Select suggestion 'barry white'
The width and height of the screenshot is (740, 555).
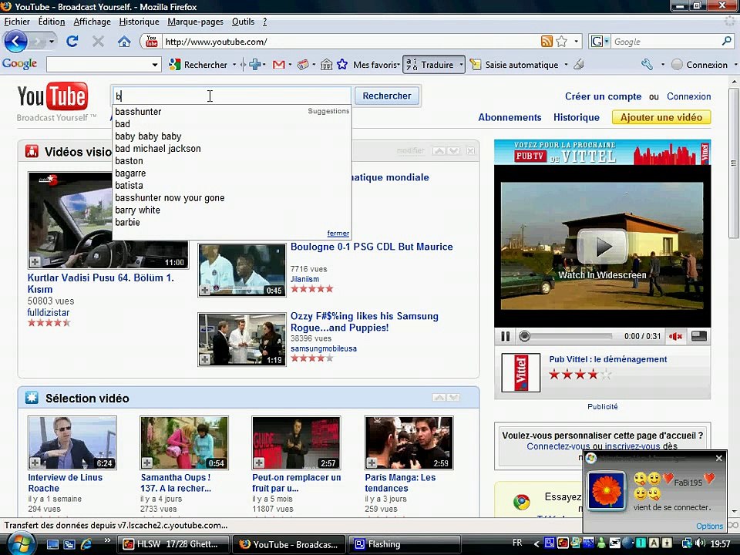point(137,210)
